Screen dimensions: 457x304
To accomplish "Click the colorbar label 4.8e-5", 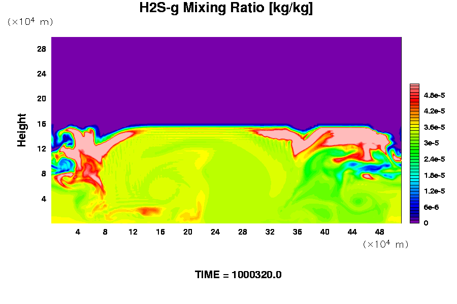I will (x=434, y=95).
